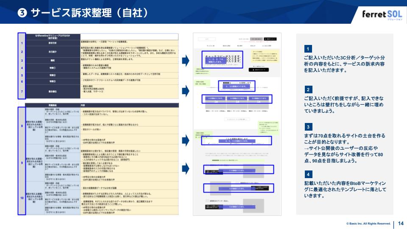407x229 pixels.
Task: Click the 特徴② row label
Action: tap(53, 75)
